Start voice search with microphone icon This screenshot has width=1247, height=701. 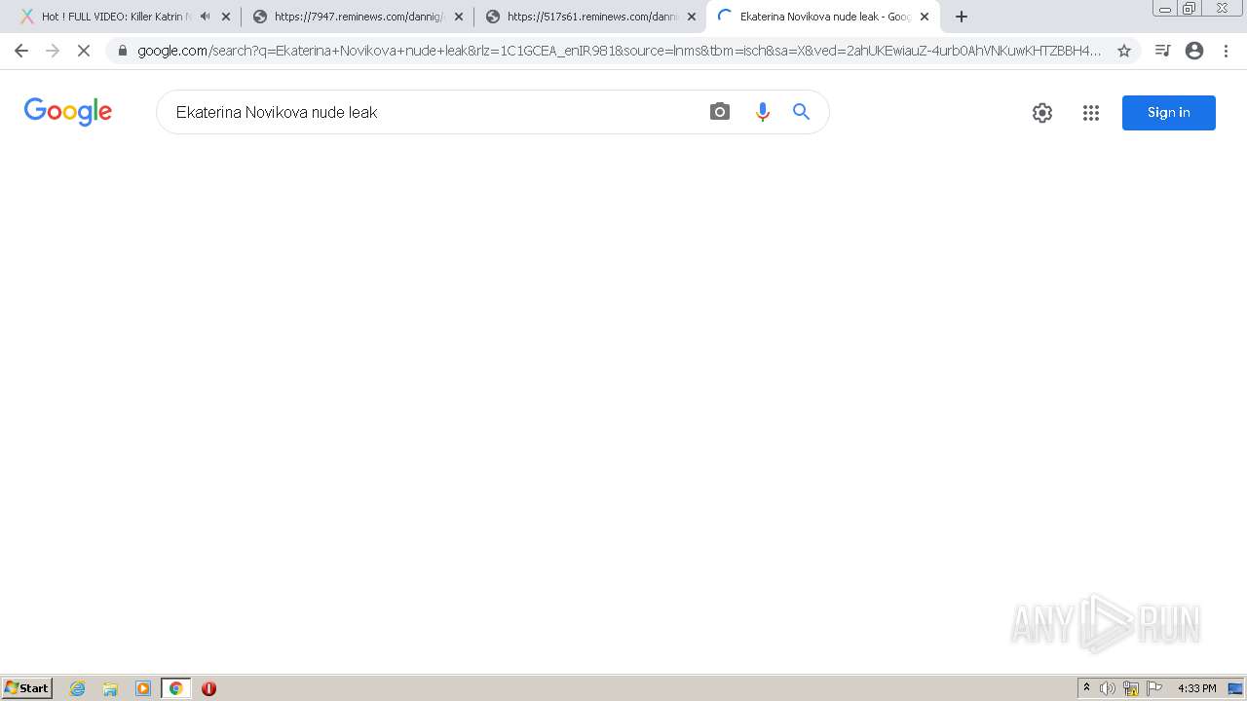pyautogui.click(x=763, y=112)
